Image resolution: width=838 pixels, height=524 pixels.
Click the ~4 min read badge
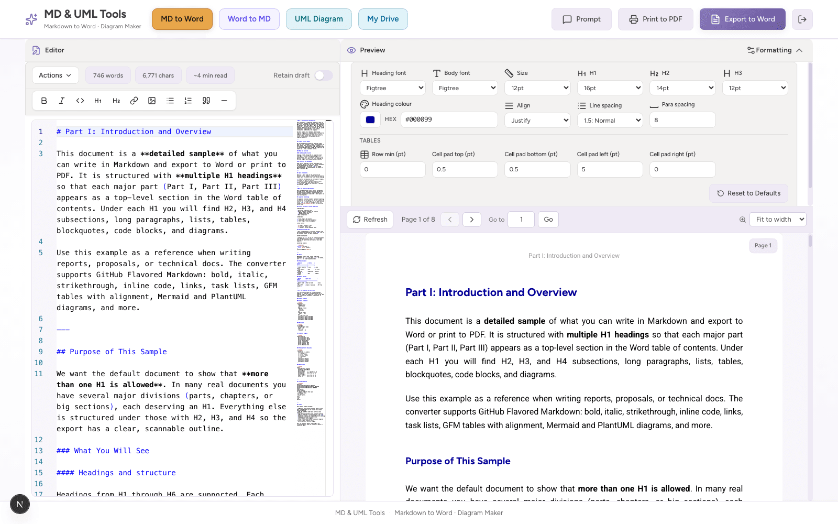pos(210,75)
